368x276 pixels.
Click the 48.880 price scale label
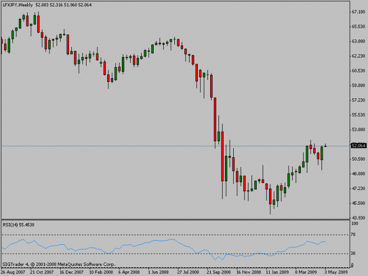pyautogui.click(x=359, y=174)
